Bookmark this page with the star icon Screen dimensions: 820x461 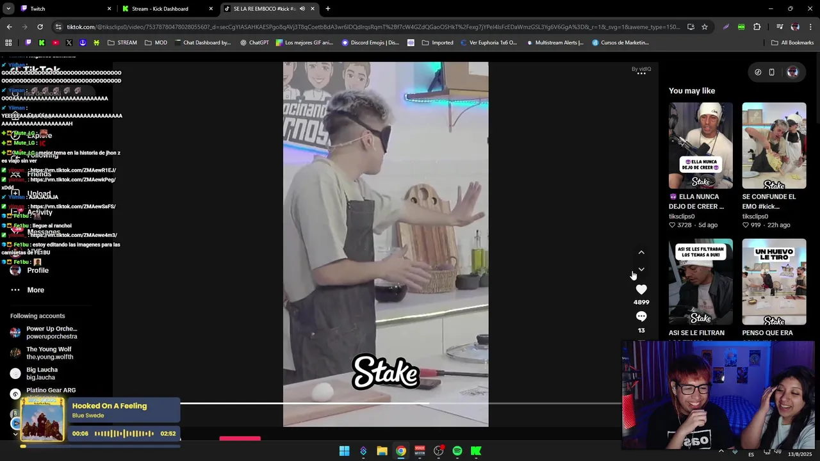pyautogui.click(x=705, y=27)
